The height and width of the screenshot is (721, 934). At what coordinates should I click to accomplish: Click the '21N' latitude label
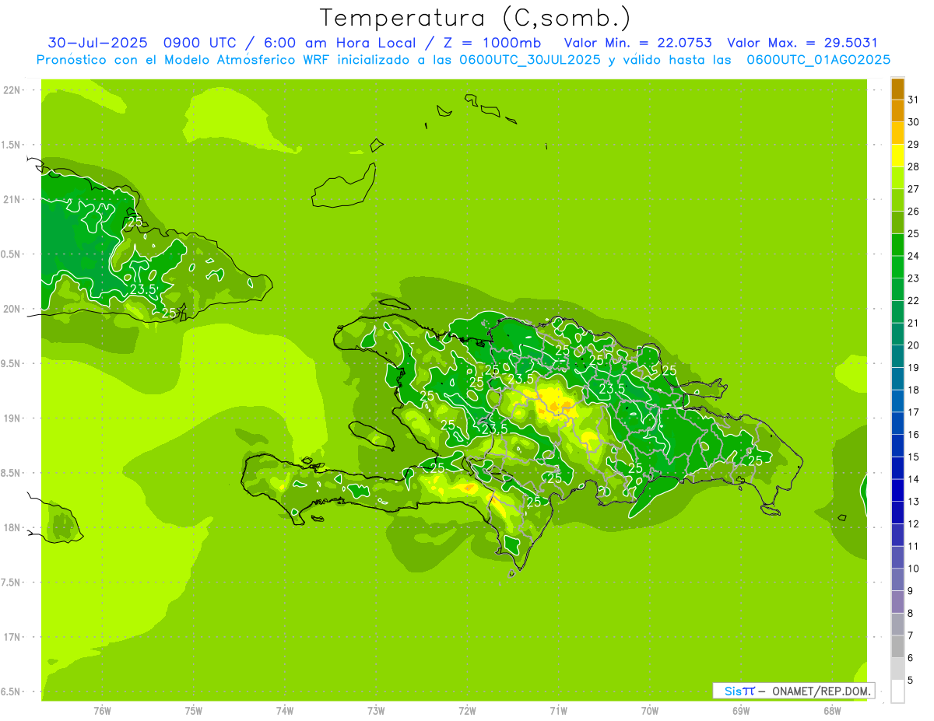(x=12, y=200)
